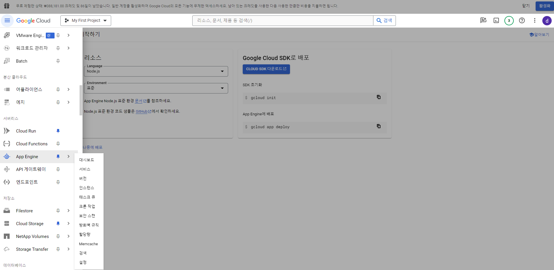Image resolution: width=554 pixels, height=270 pixels.
Task: Pin API 게이트웨이 to the menu
Action: (x=58, y=169)
